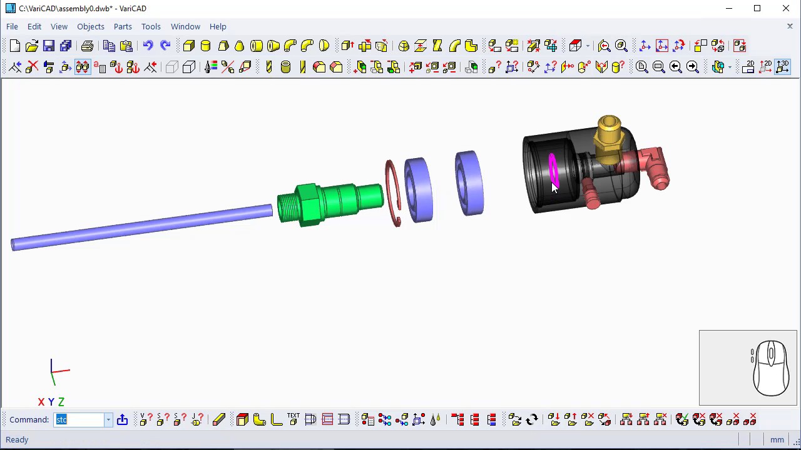Open the Help menu
The height and width of the screenshot is (450, 801).
(x=218, y=26)
